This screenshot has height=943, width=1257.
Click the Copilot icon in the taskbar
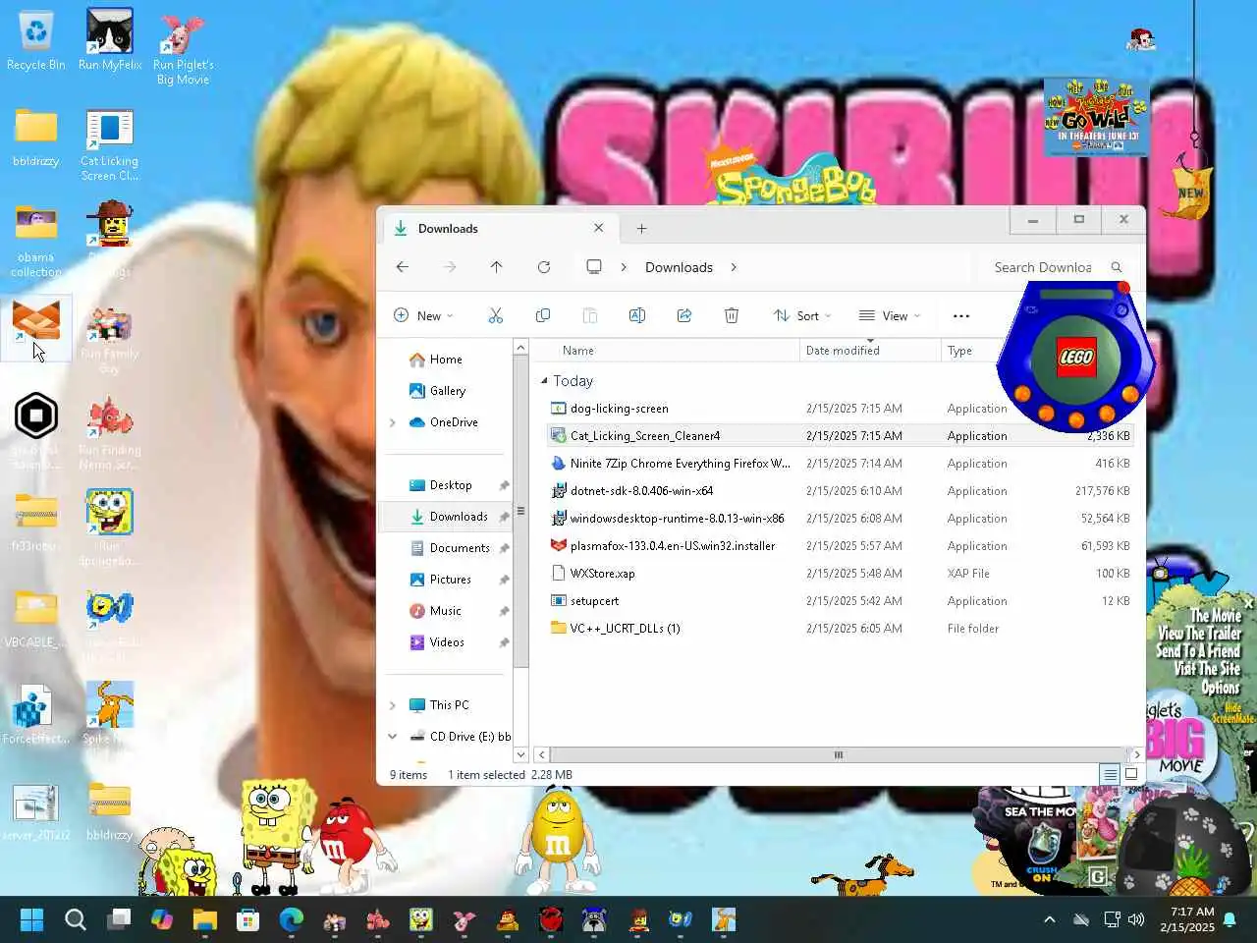pyautogui.click(x=161, y=919)
